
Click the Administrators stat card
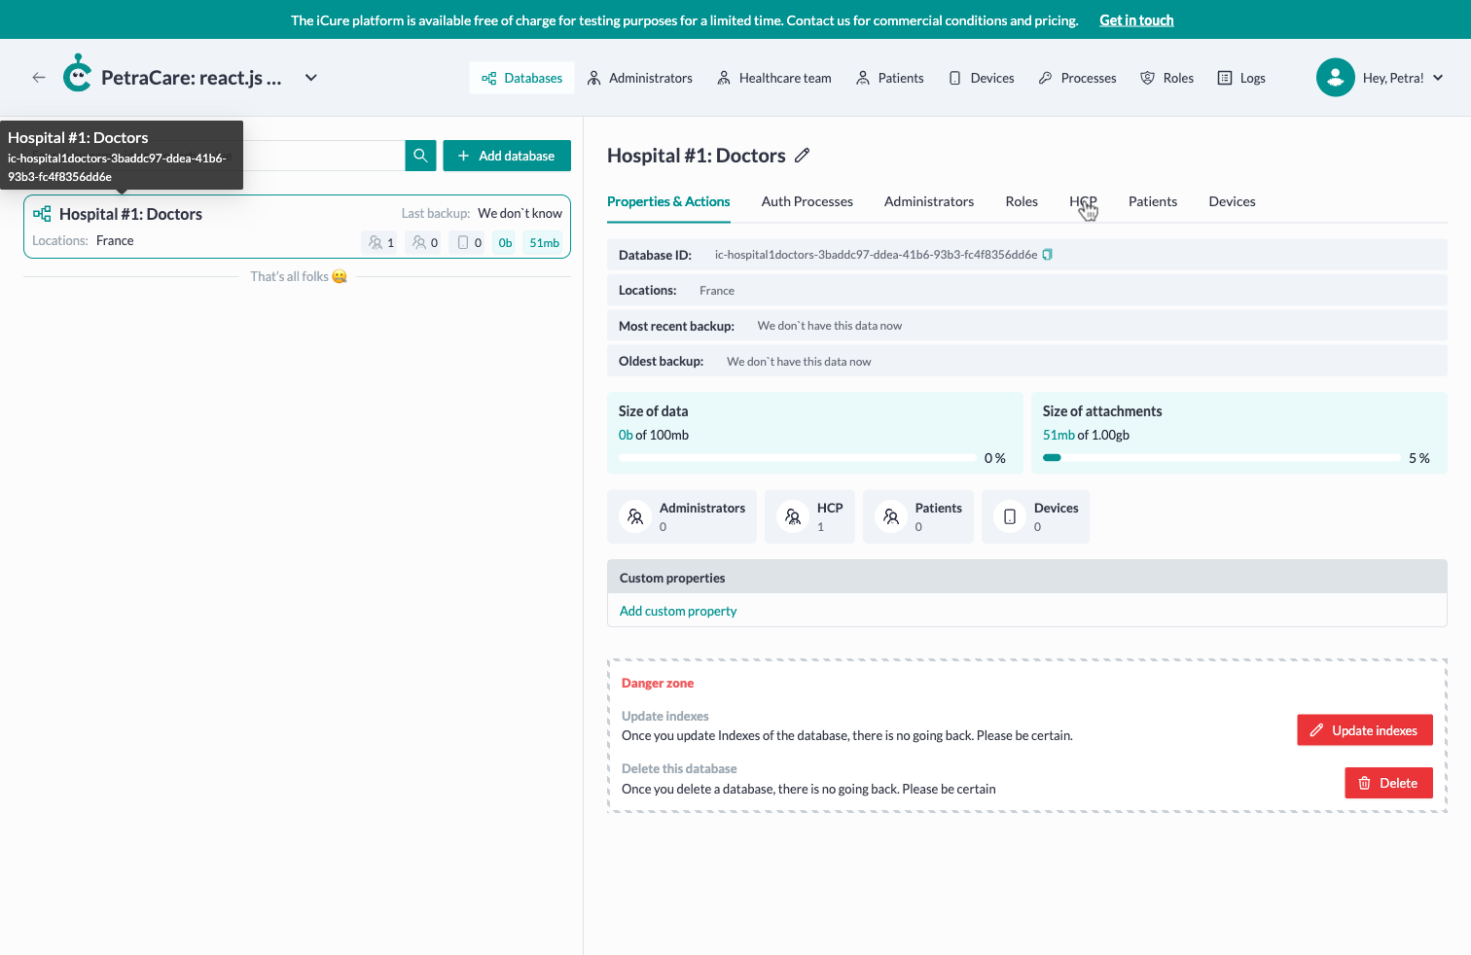point(682,516)
